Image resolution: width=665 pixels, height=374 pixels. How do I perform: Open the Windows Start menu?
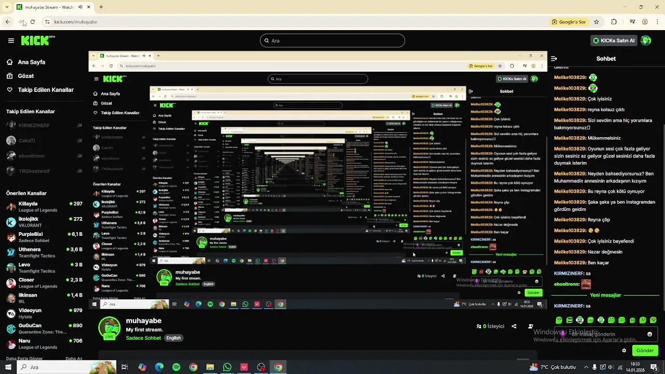(x=8, y=367)
